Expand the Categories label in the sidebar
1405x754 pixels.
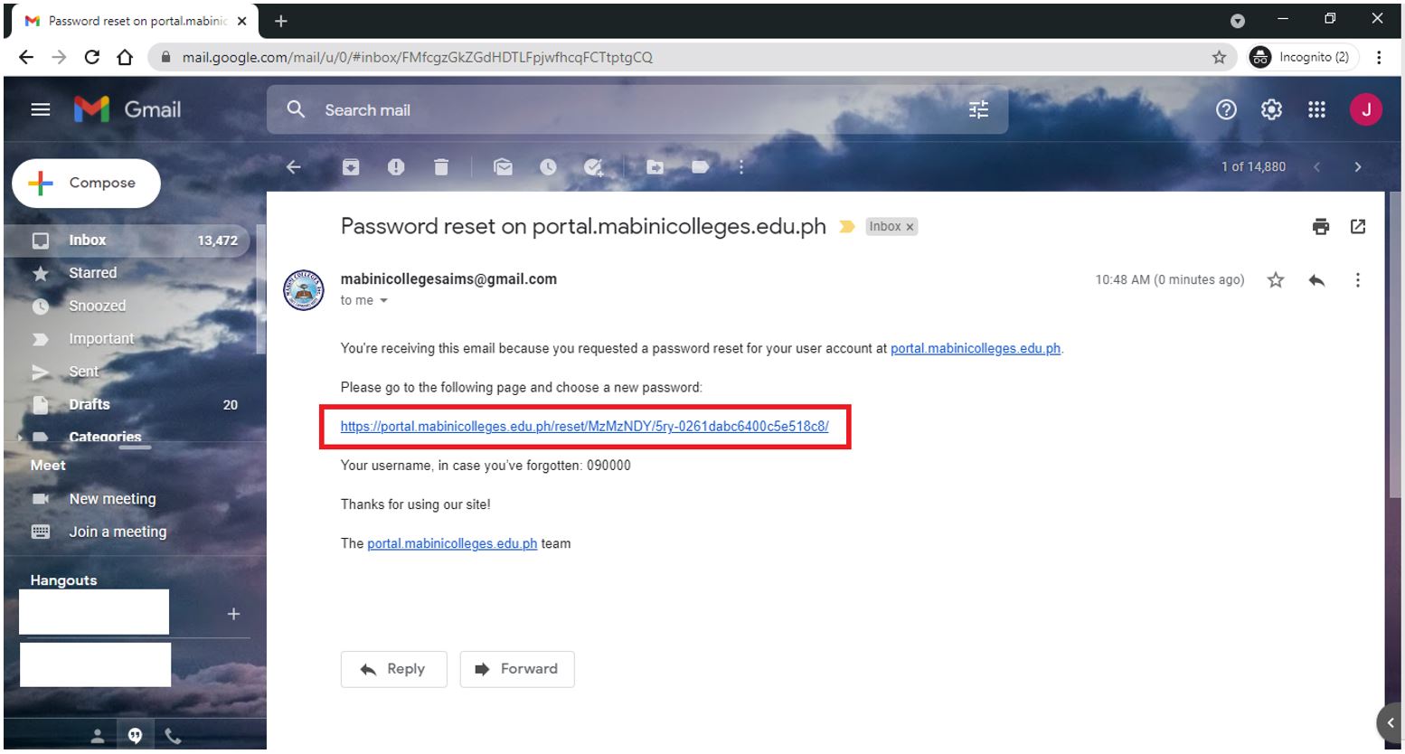pyautogui.click(x=20, y=438)
